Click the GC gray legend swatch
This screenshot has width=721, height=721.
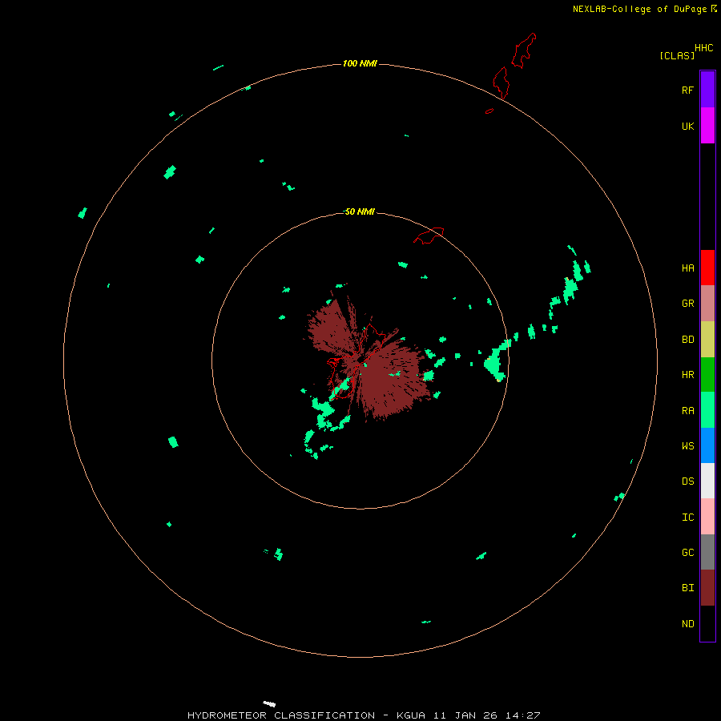707,552
